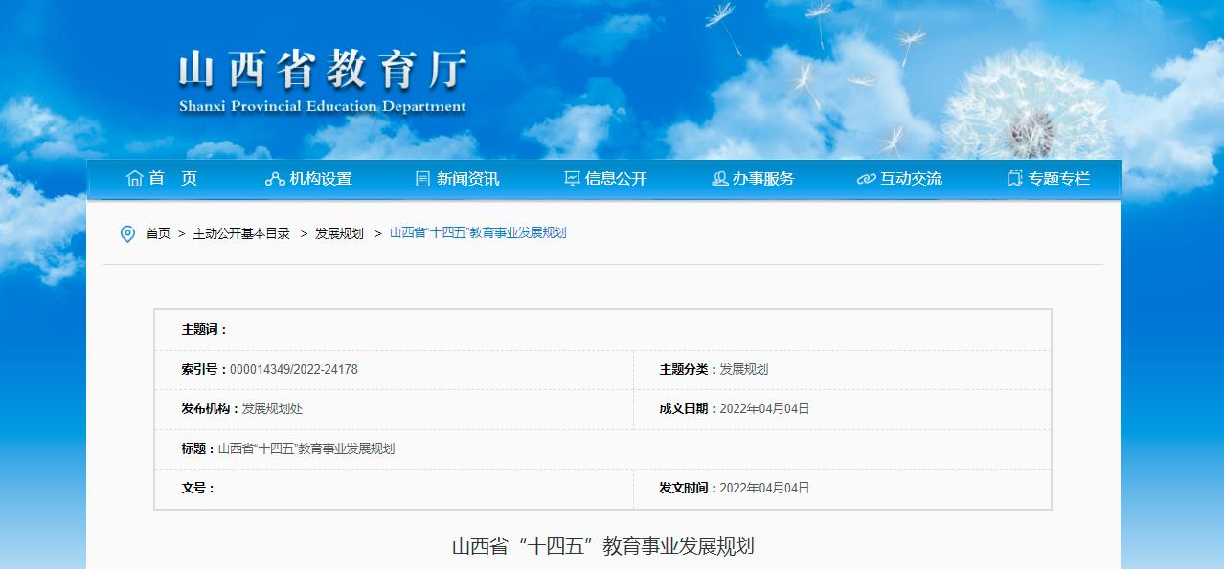Open 主动公开基本目录 in the breadcrumb
Image resolution: width=1224 pixels, height=569 pixels.
[x=241, y=233]
